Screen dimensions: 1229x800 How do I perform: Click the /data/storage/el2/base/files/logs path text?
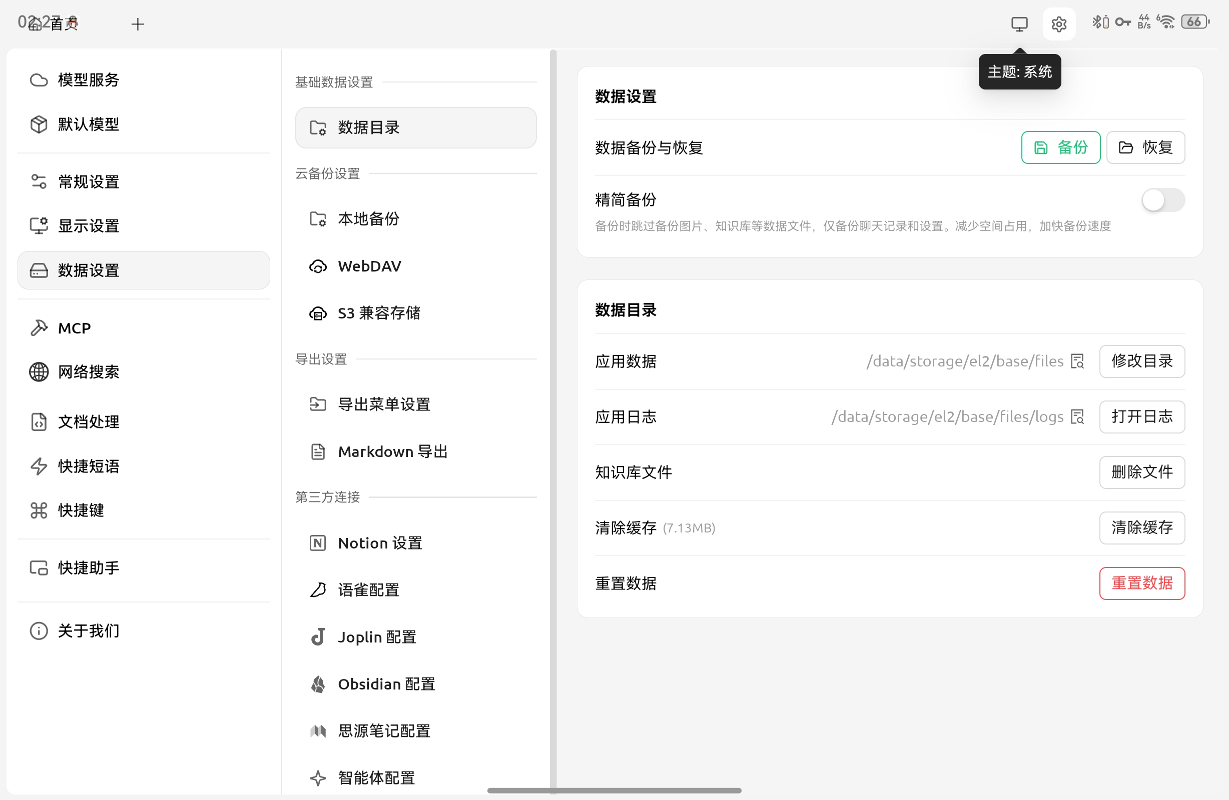coord(947,416)
